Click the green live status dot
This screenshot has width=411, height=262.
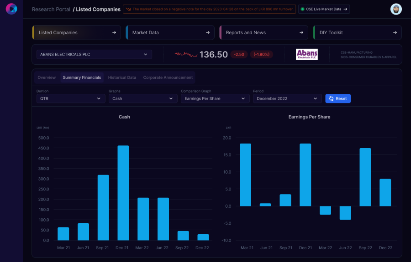click(x=302, y=9)
